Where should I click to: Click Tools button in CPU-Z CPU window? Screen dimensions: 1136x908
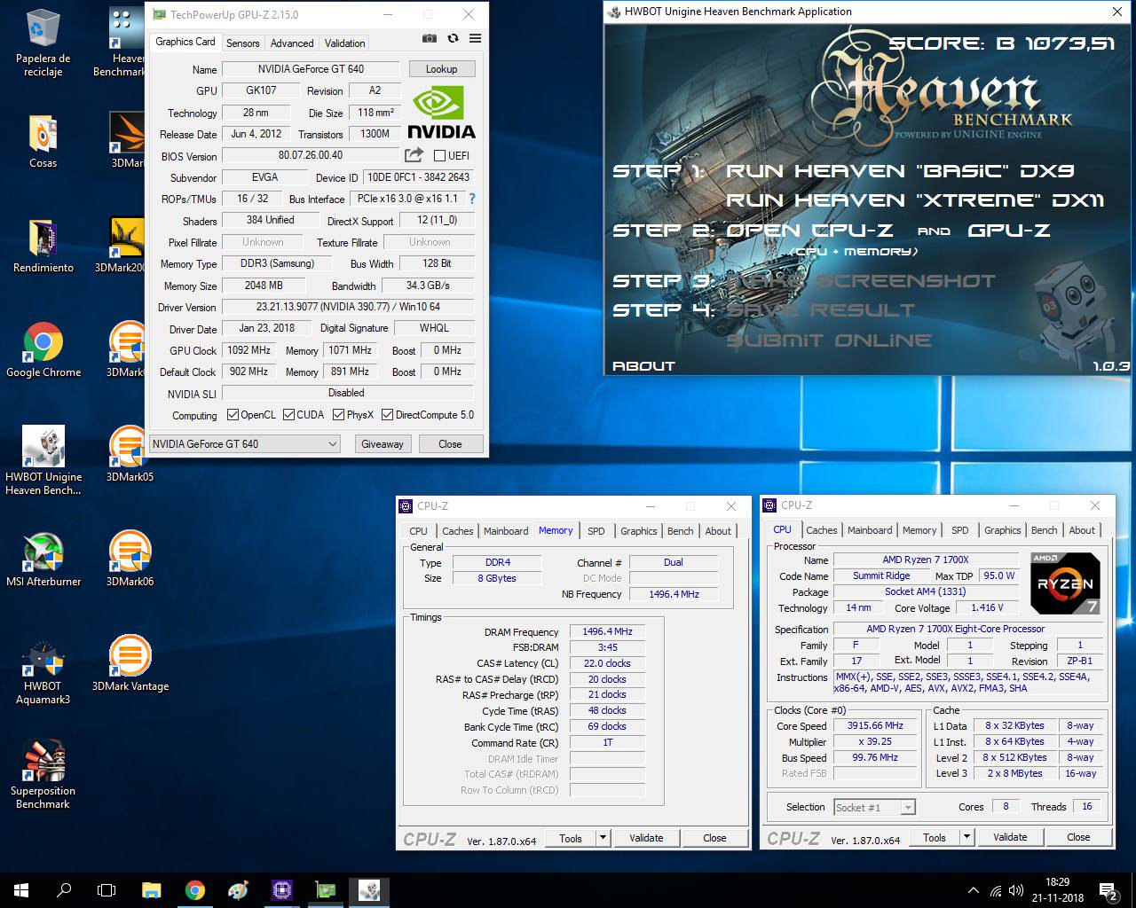[934, 837]
